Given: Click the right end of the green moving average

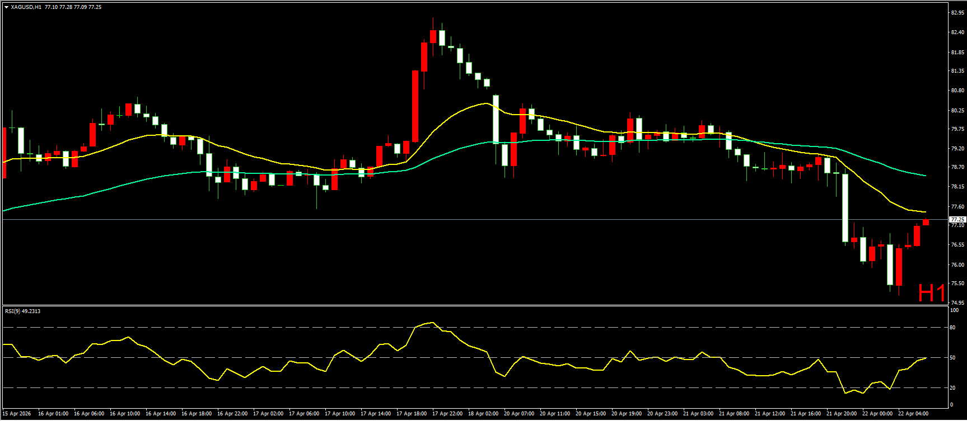Looking at the screenshot, I should tap(924, 176).
